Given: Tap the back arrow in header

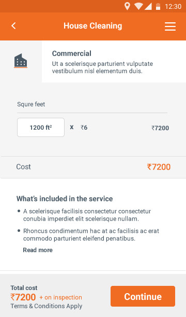Looking at the screenshot, I should [13, 26].
